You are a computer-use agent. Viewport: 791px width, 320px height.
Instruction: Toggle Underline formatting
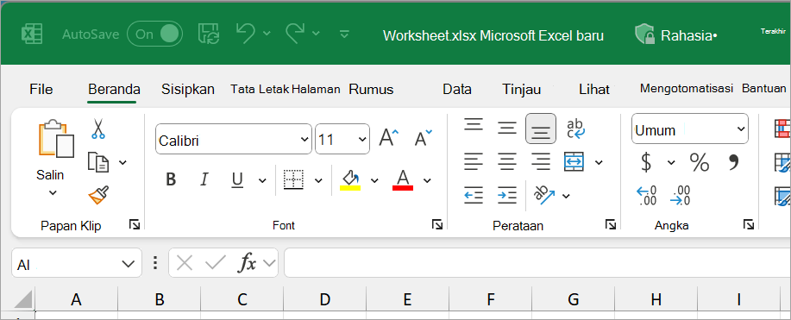click(237, 179)
